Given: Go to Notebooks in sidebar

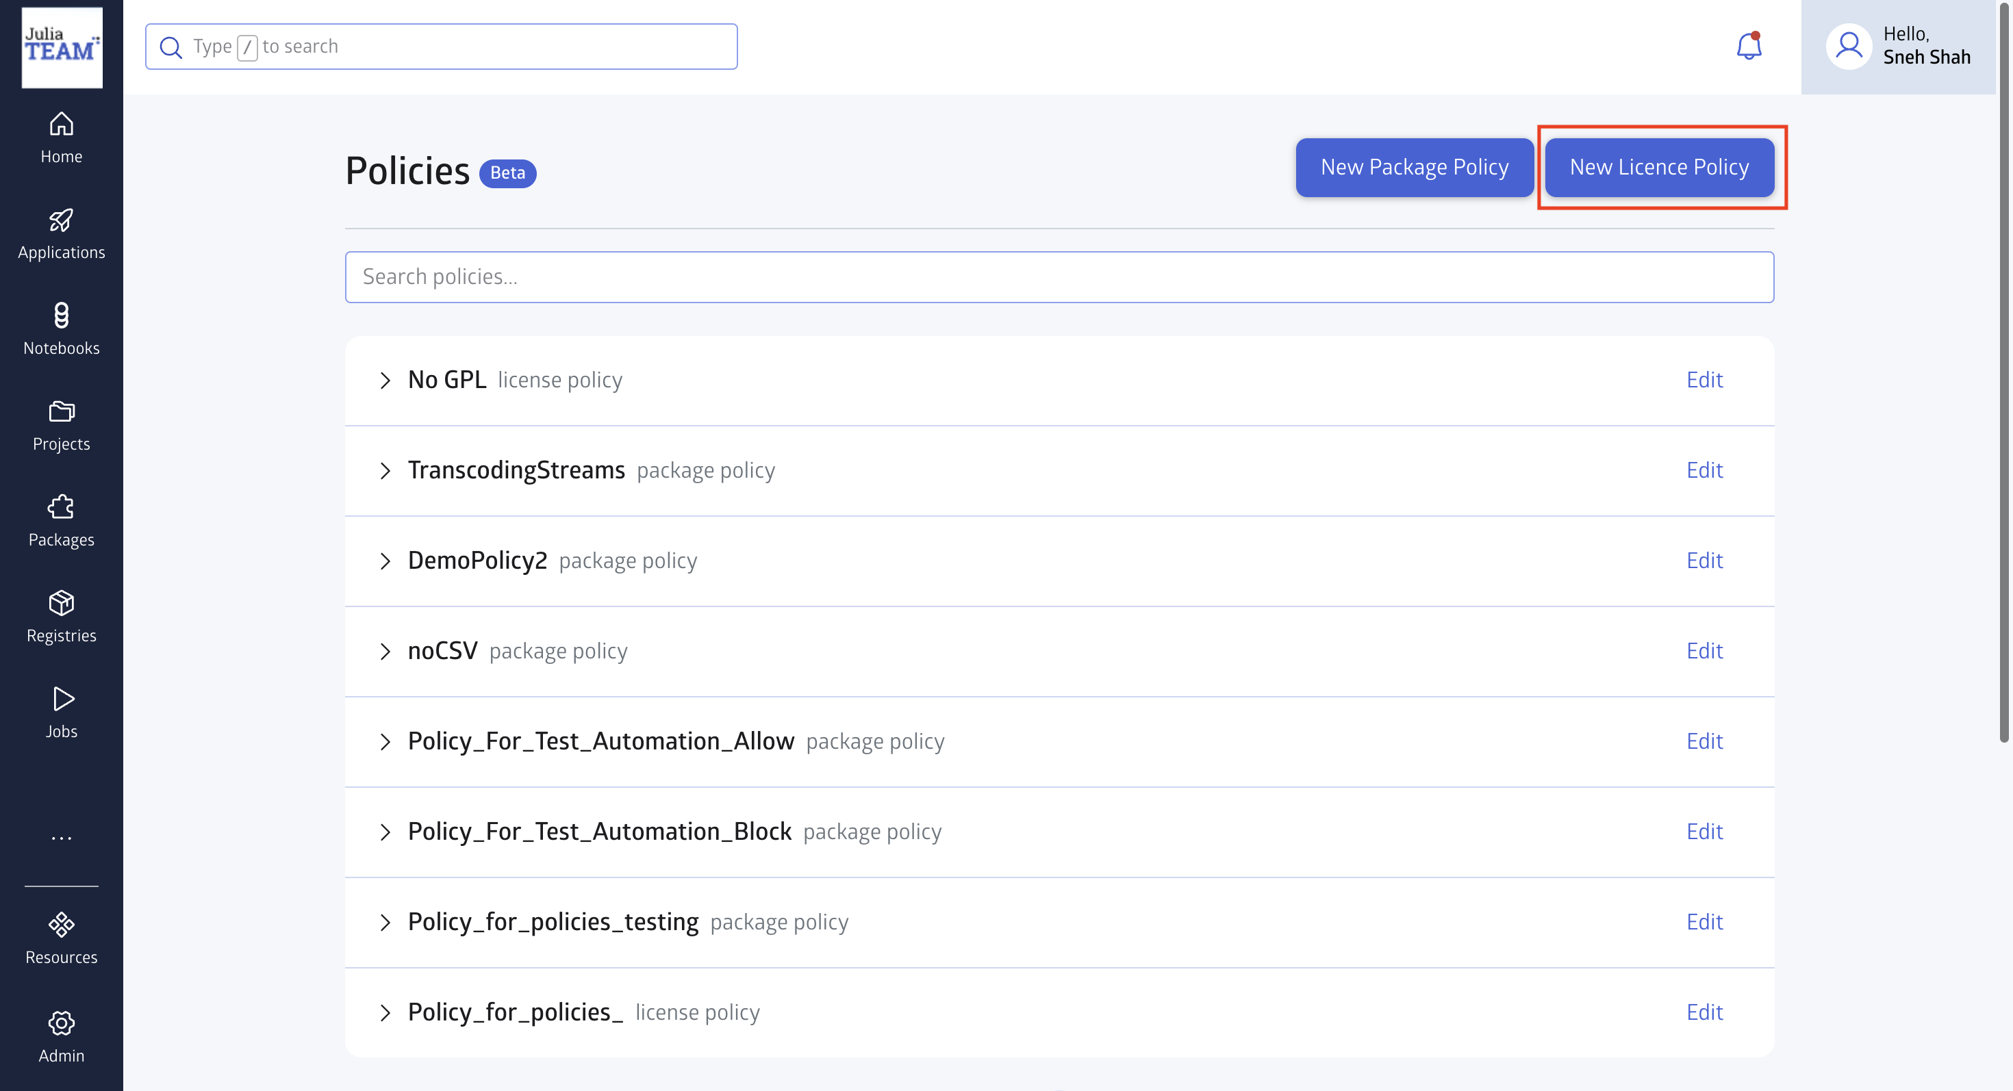Looking at the screenshot, I should click(61, 329).
